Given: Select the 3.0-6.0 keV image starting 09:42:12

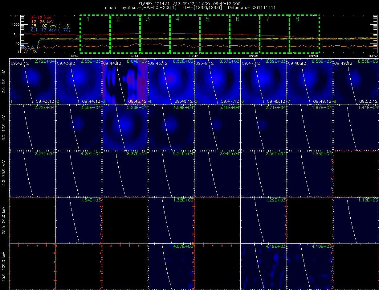Looking at the screenshot, I should pyautogui.click(x=32, y=81).
